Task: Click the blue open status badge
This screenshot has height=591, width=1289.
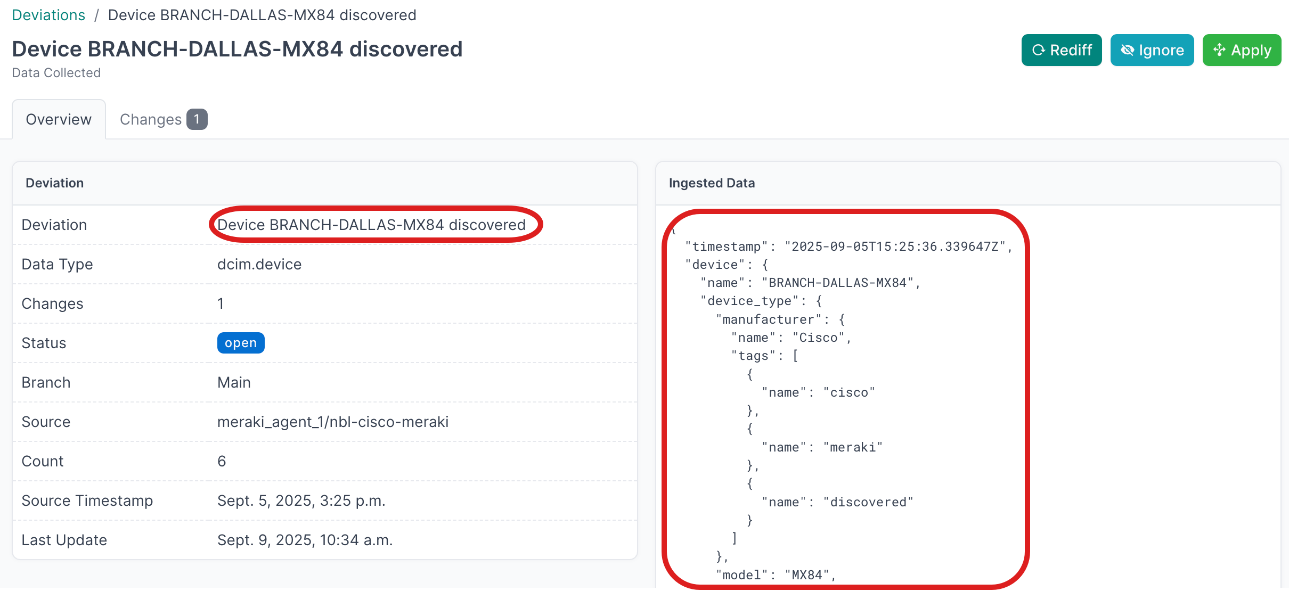Action: 241,343
